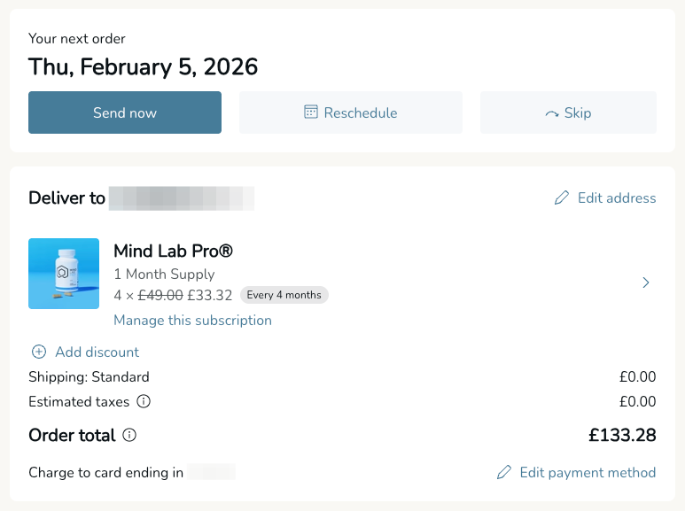Image resolution: width=685 pixels, height=511 pixels.
Task: Open the Reschedule order option
Action: click(x=351, y=112)
